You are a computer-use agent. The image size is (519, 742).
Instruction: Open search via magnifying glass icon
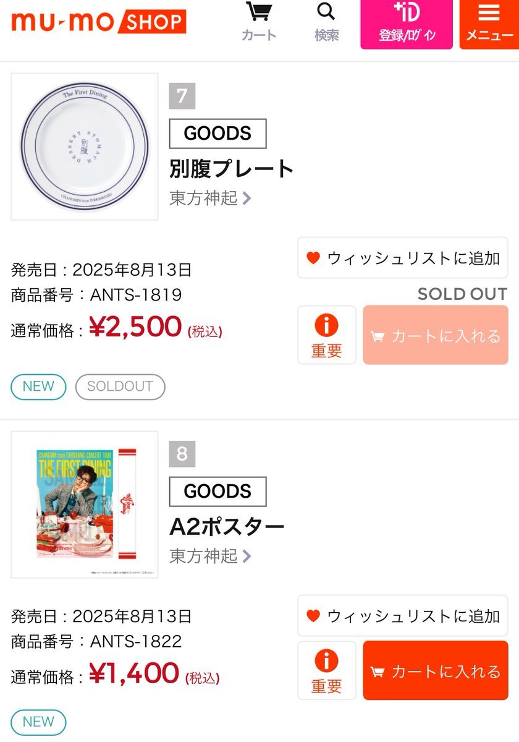[x=326, y=22]
